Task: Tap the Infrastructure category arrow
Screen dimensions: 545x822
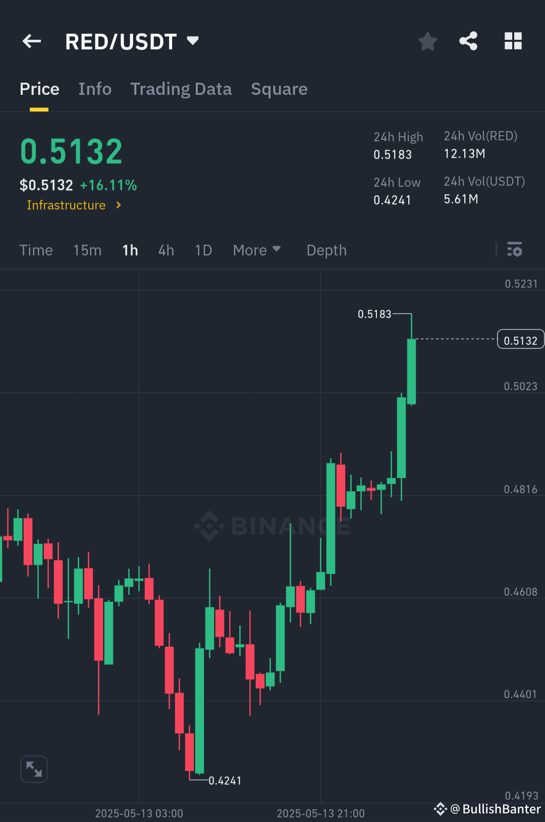Action: [119, 206]
